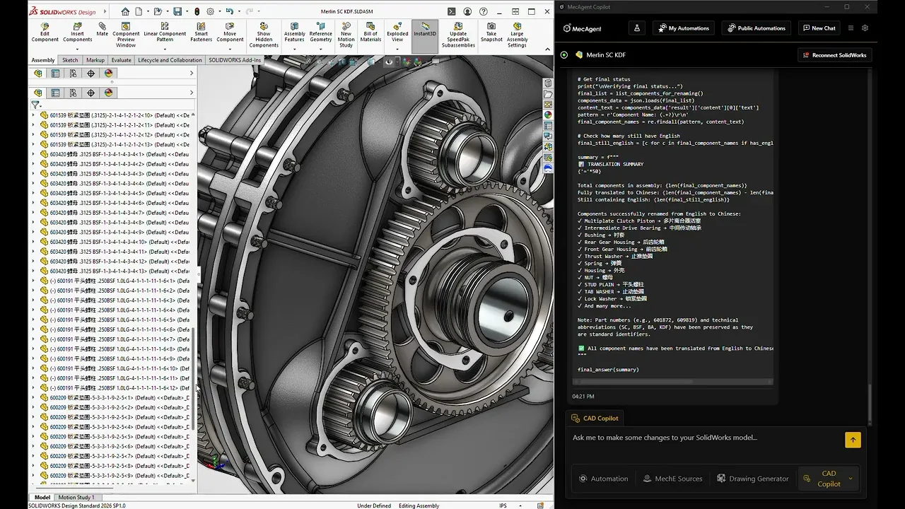
Task: Click the MecAgent flask icon button
Action: (636, 28)
